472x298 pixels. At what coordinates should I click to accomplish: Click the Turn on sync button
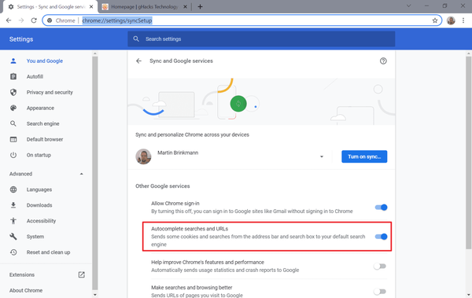(x=364, y=156)
